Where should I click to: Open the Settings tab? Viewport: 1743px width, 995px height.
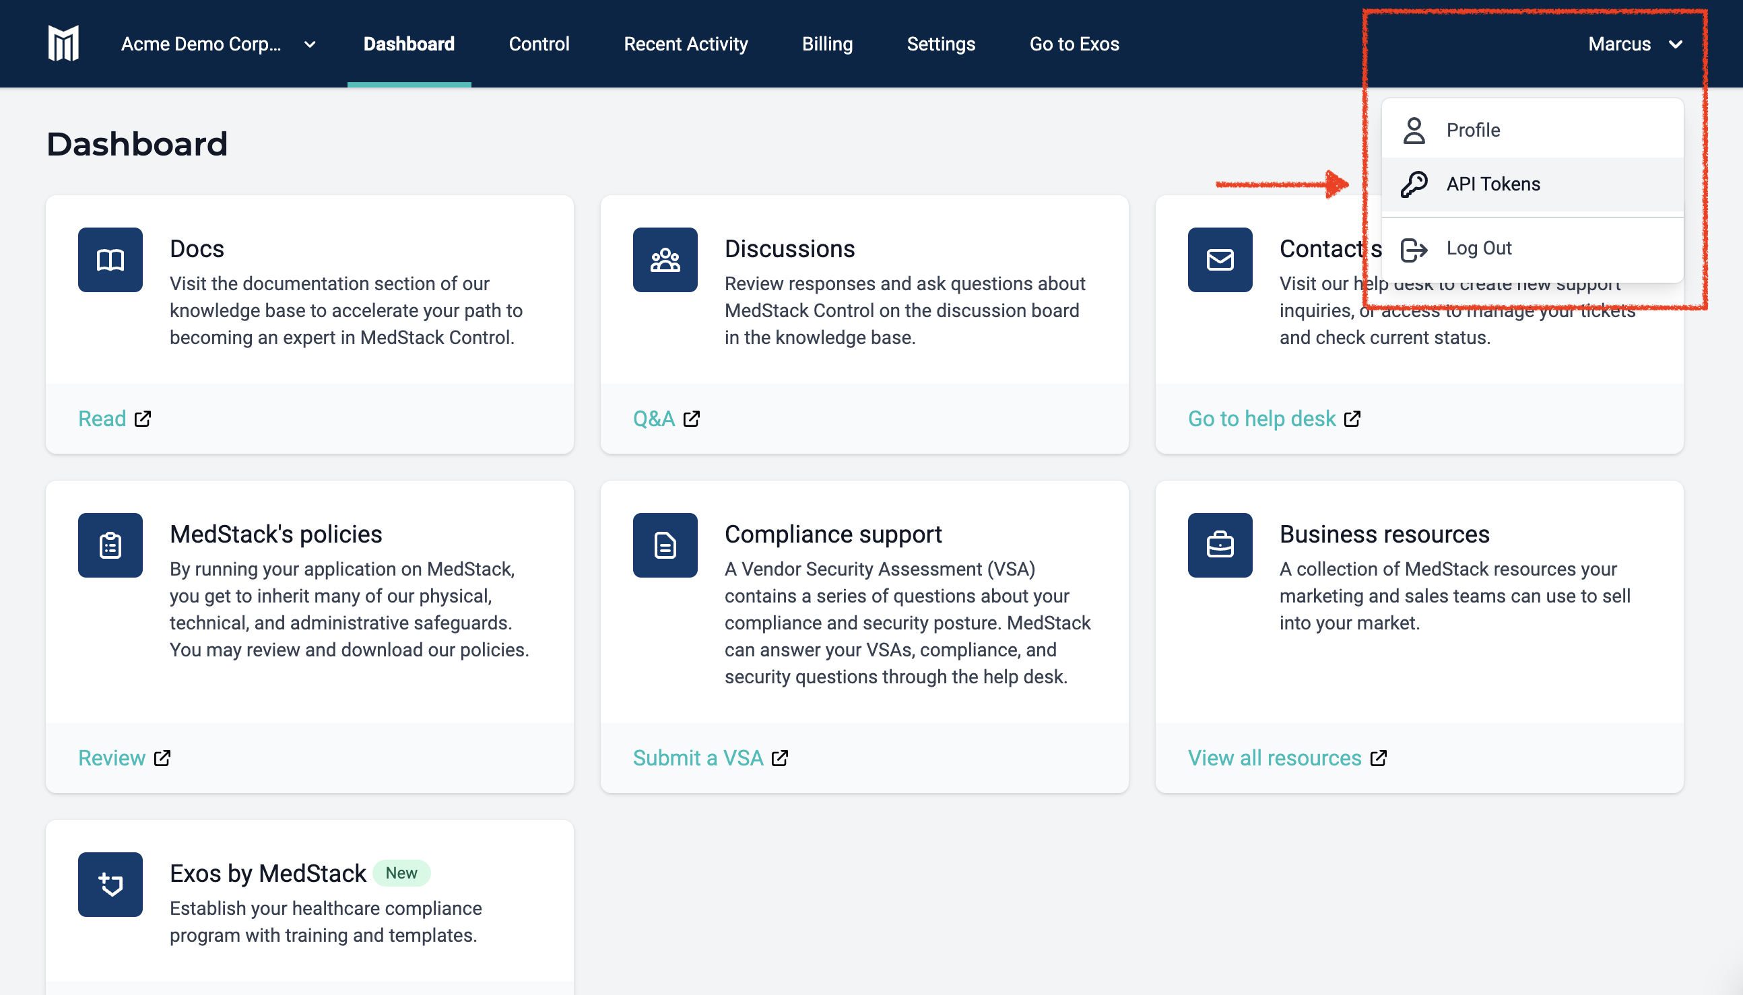click(x=941, y=44)
